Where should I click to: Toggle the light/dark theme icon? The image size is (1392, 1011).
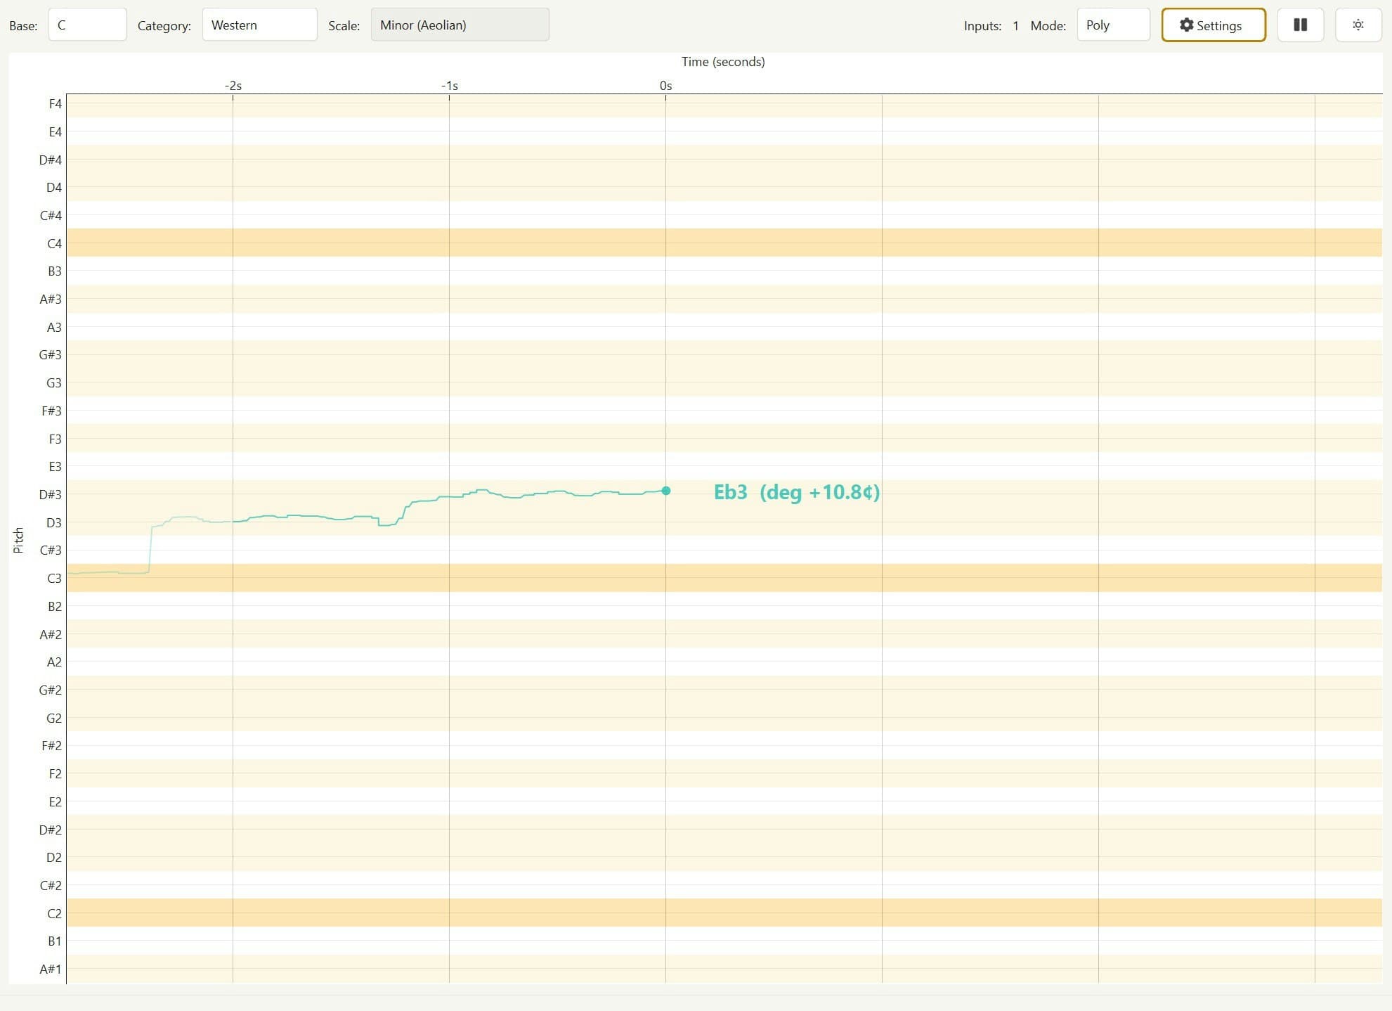click(x=1358, y=25)
